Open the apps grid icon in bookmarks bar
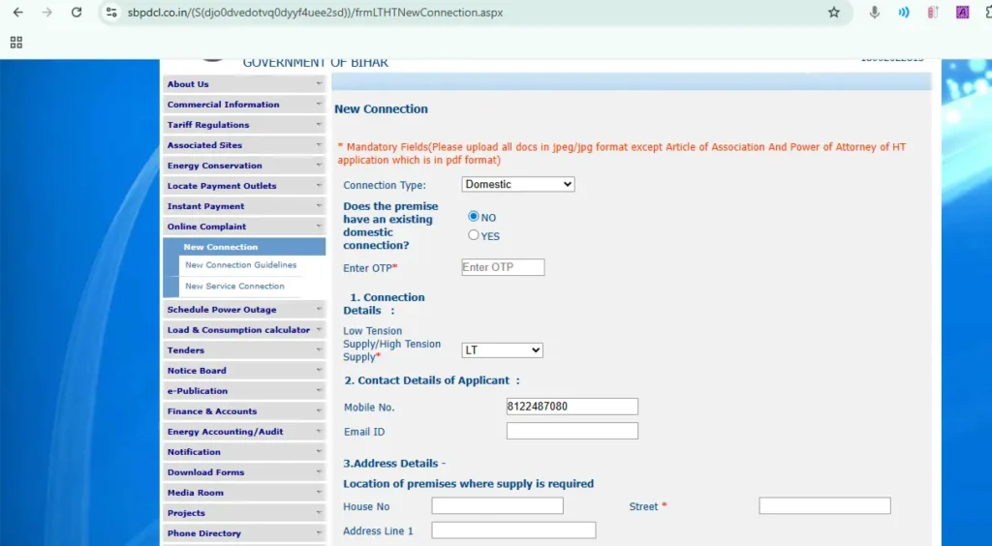The image size is (992, 546). [15, 43]
